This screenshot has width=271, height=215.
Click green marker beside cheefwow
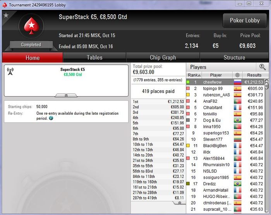(x=188, y=82)
